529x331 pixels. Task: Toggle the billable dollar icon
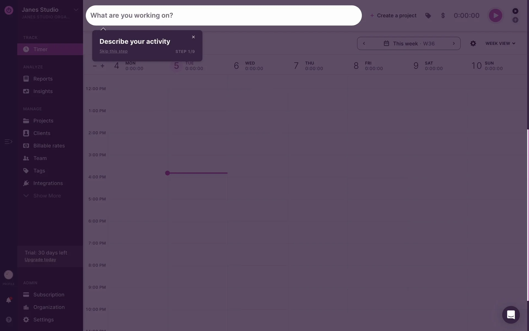(x=443, y=16)
